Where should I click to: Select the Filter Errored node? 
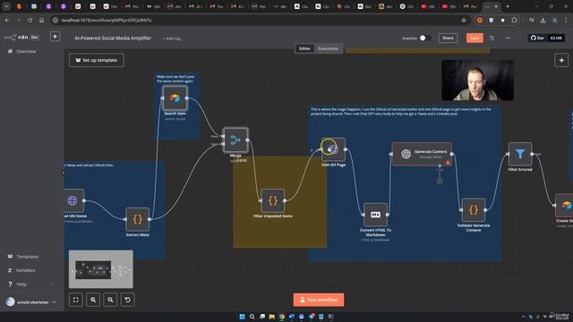[x=520, y=154]
